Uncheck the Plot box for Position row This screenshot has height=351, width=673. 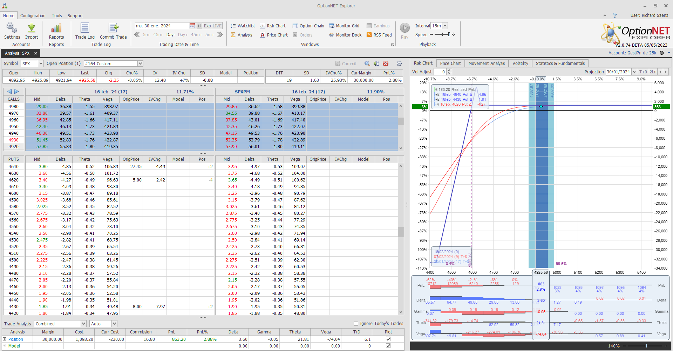click(388, 339)
